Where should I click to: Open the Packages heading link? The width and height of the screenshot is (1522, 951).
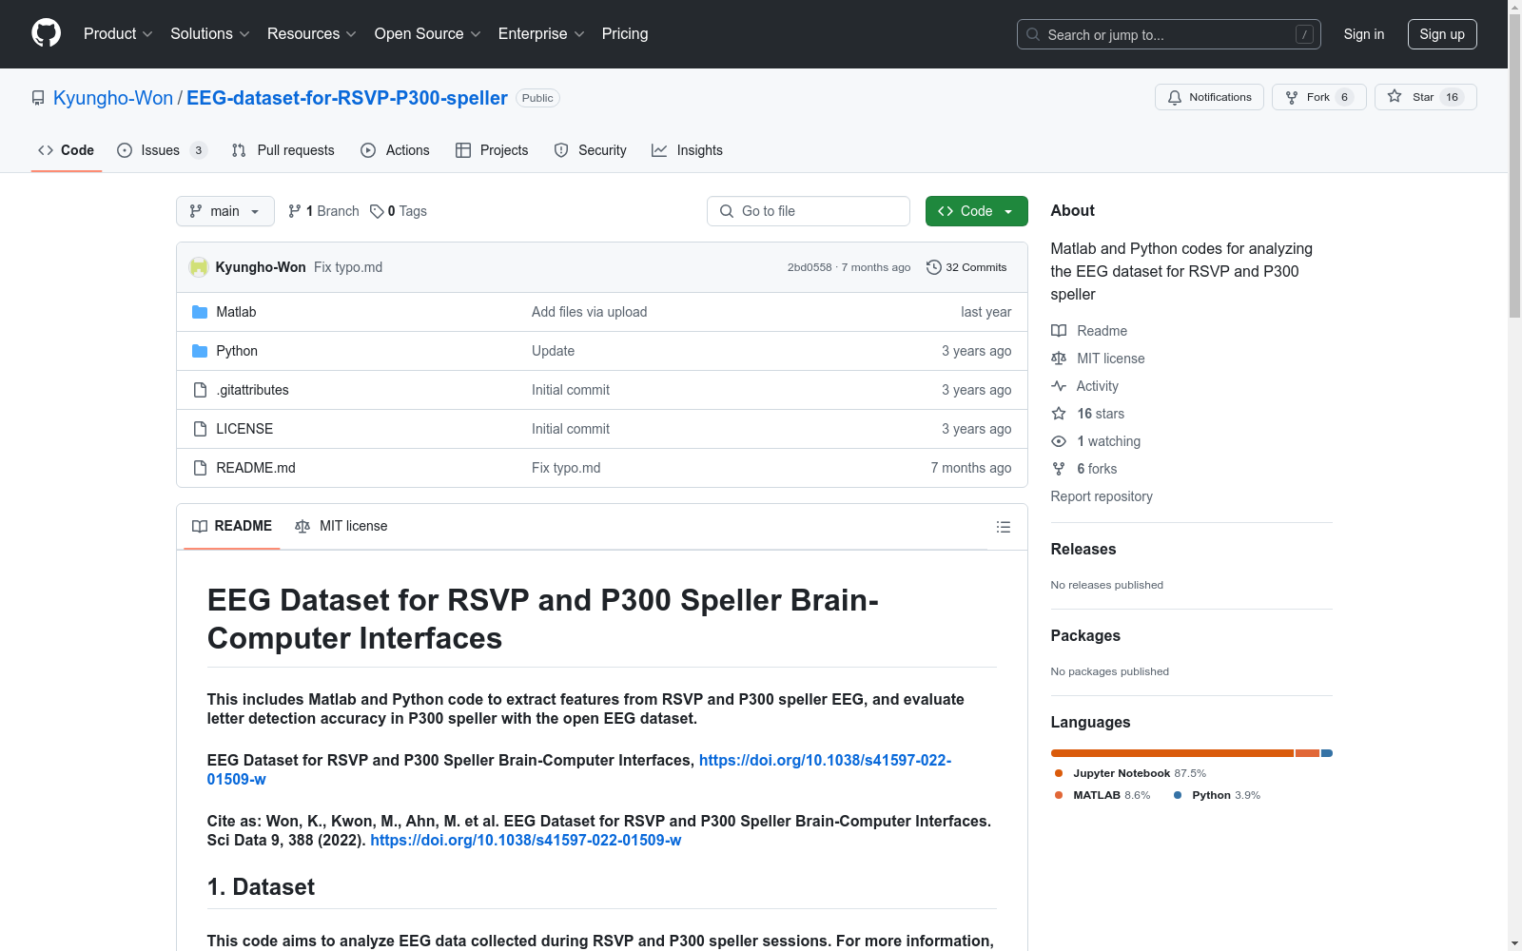[x=1085, y=635]
